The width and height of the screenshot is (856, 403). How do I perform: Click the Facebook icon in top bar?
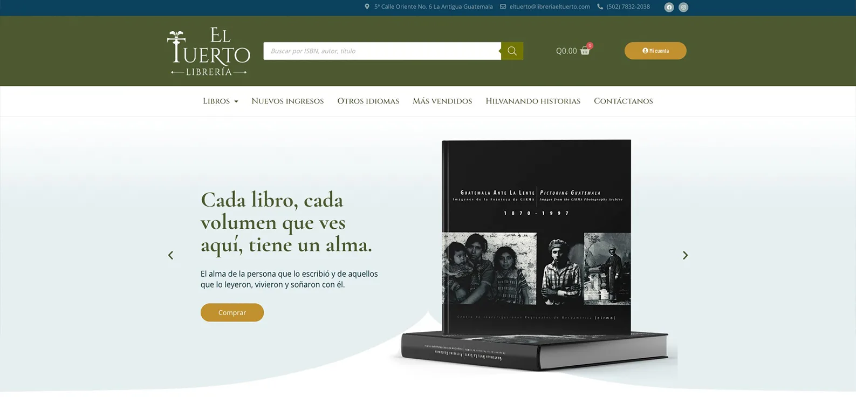(x=669, y=7)
